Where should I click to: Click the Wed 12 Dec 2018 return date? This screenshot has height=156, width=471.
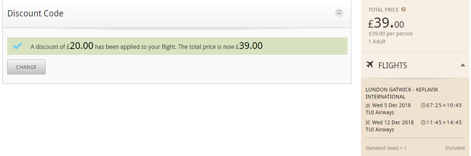[393, 122]
